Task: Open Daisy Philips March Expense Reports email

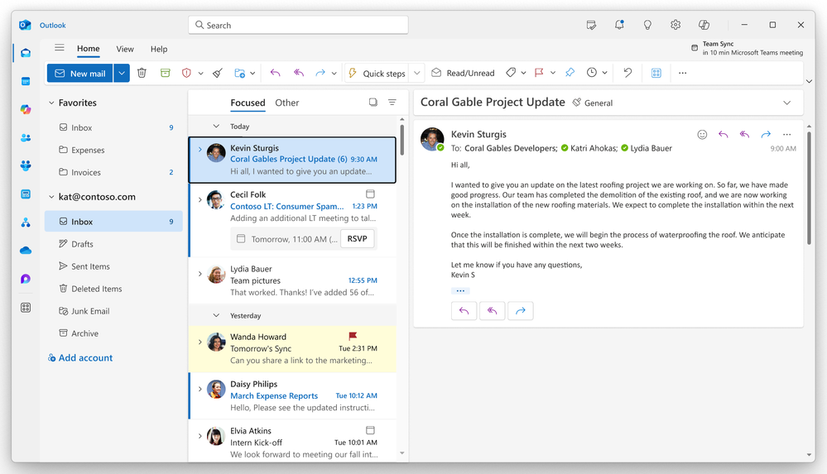Action: coord(293,396)
